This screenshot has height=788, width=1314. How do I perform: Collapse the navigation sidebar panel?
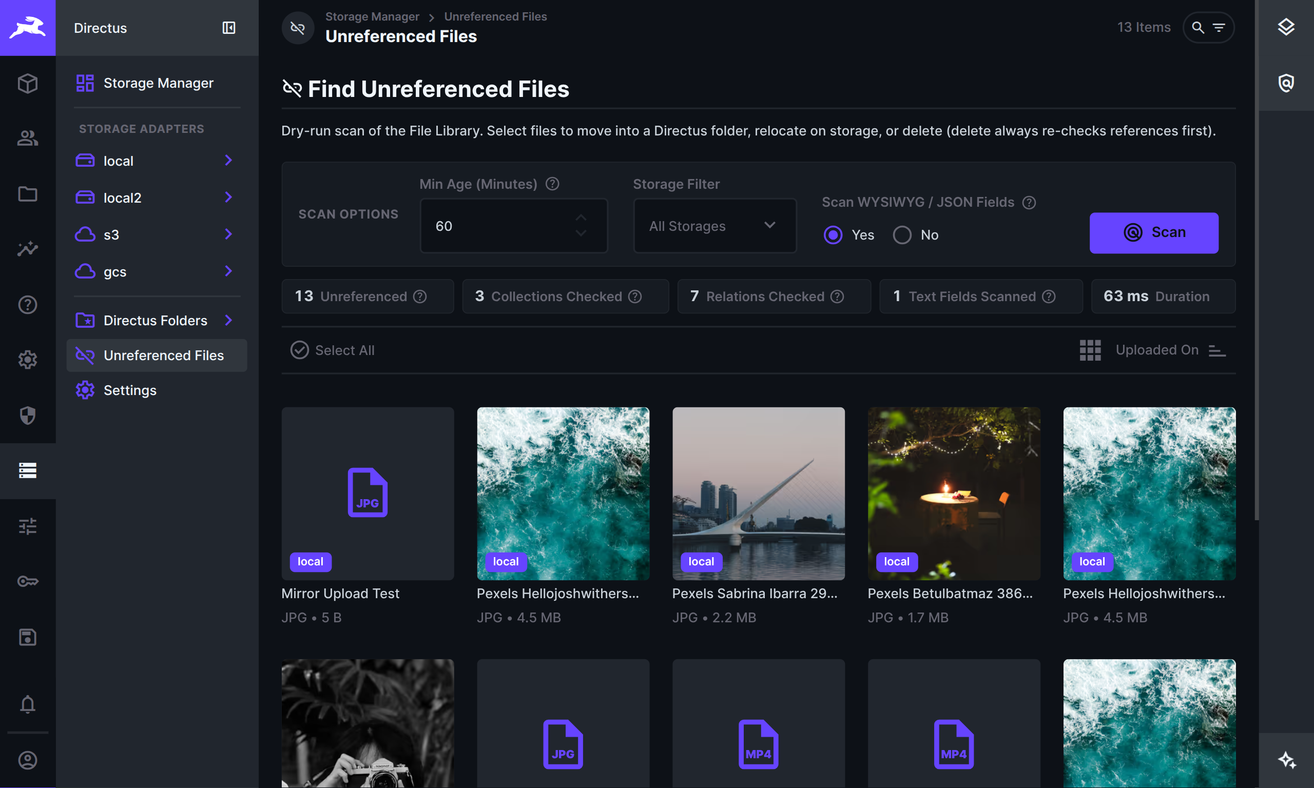click(x=228, y=28)
